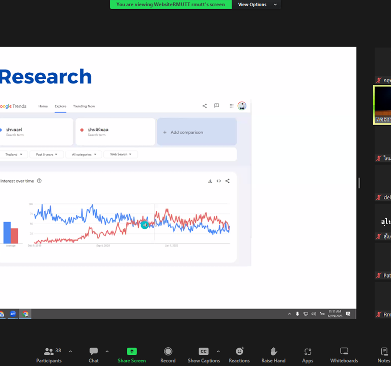Expand the Show Captions options caret
Screen dimensions: 391x366
tap(218, 351)
